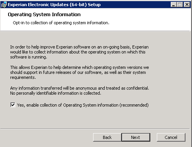
Task: Click the paragraph starting 'This allows Experian'
Action: [x=80, y=72]
